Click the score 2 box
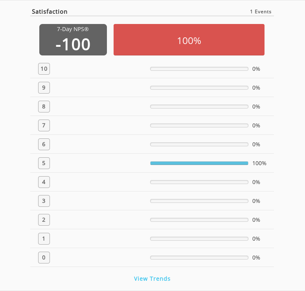Screen dimensions: 305x291 tap(44, 220)
